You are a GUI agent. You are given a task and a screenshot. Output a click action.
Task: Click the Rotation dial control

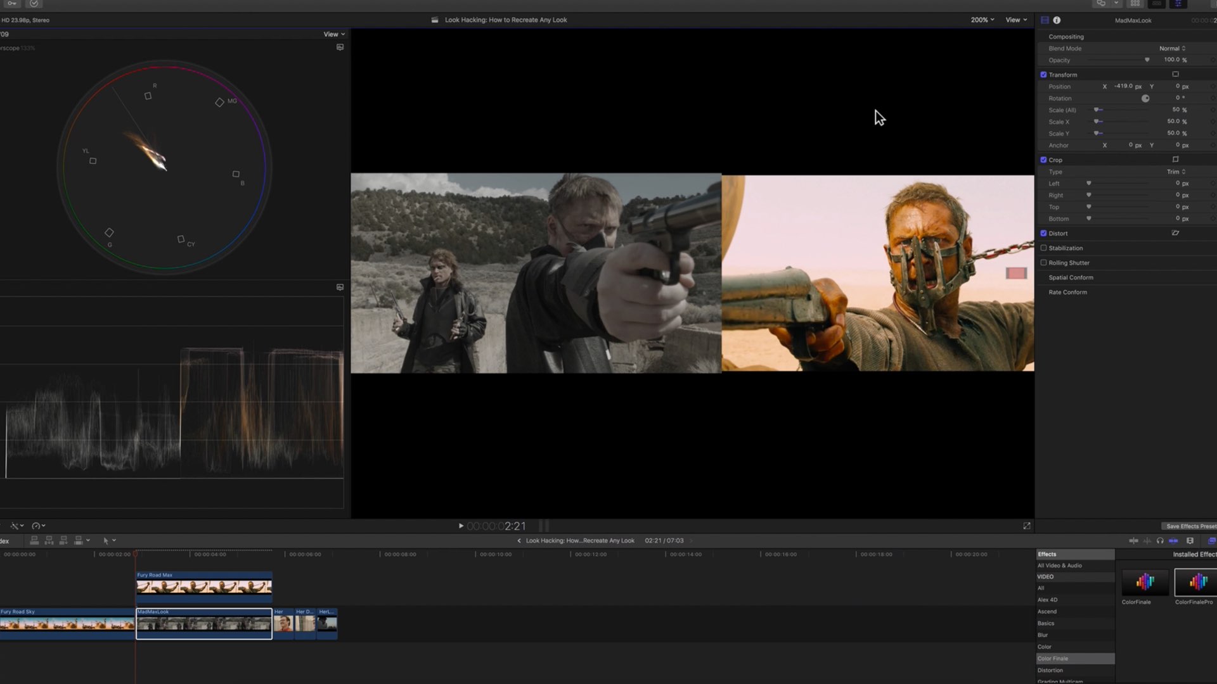pos(1145,98)
